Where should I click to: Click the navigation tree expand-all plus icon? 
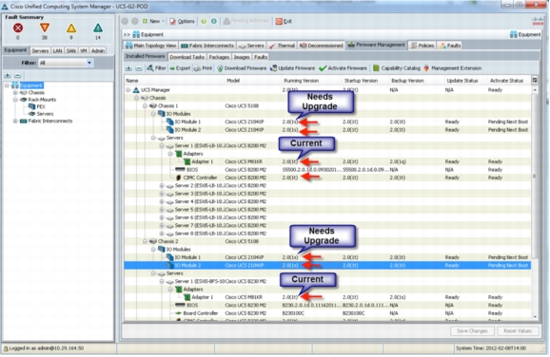tap(8, 76)
